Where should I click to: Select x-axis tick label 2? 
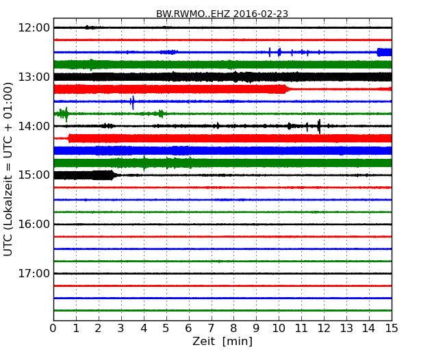[x=98, y=329]
